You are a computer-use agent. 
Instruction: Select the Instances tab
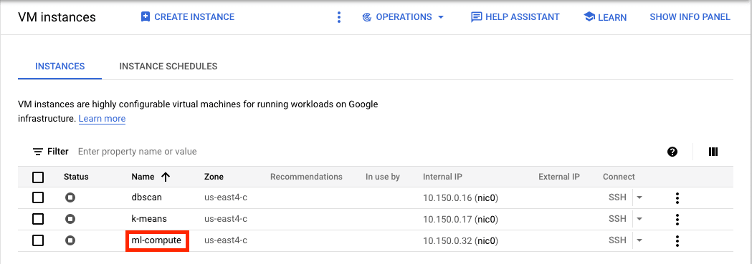(60, 67)
